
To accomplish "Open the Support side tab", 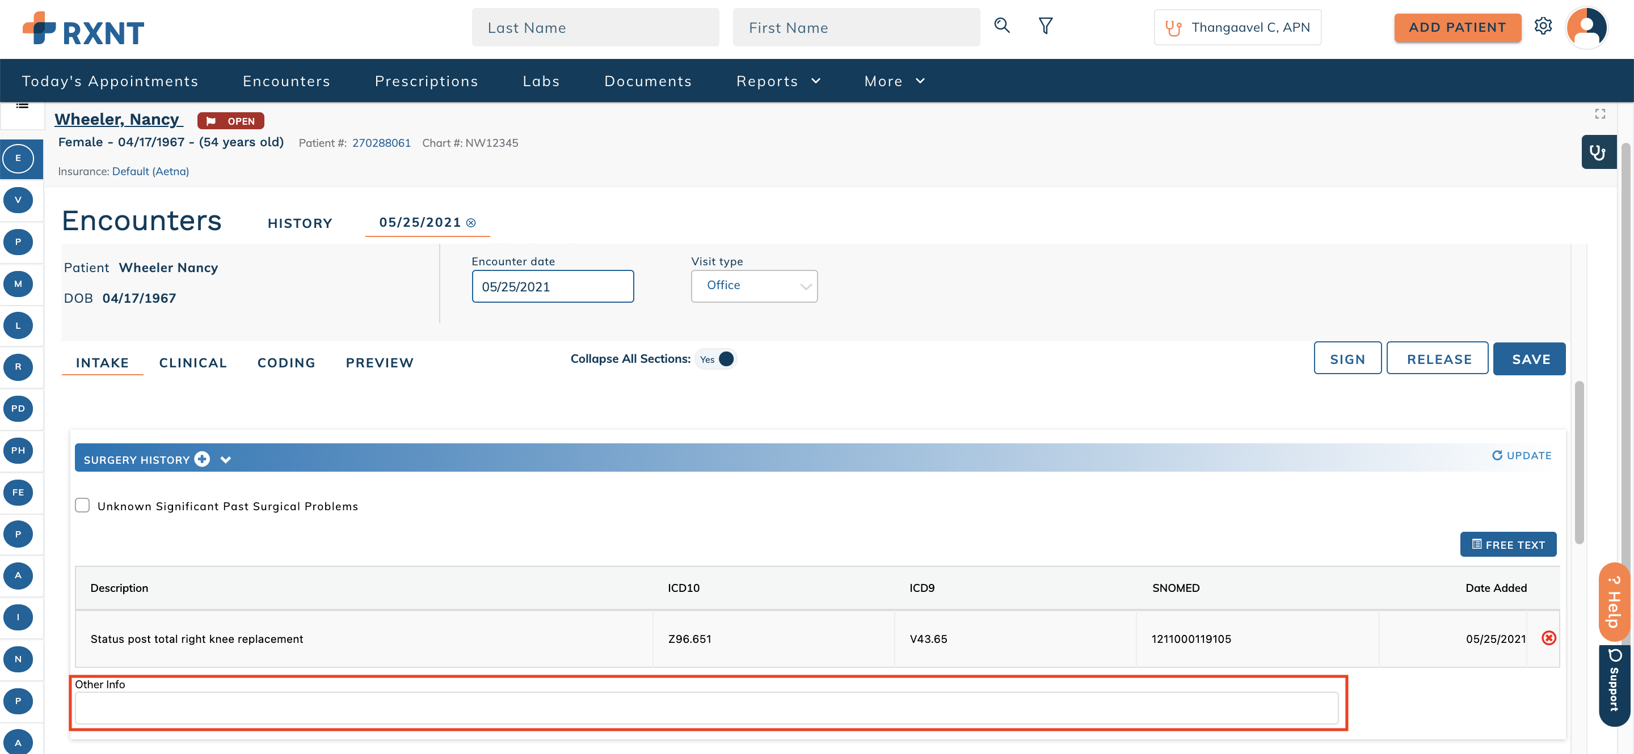I will (1614, 685).
